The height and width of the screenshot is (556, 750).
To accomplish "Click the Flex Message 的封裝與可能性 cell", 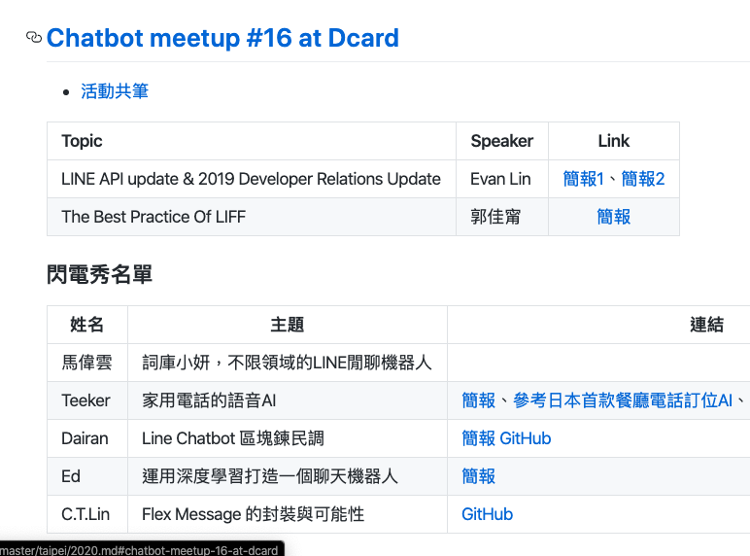I will [x=288, y=514].
